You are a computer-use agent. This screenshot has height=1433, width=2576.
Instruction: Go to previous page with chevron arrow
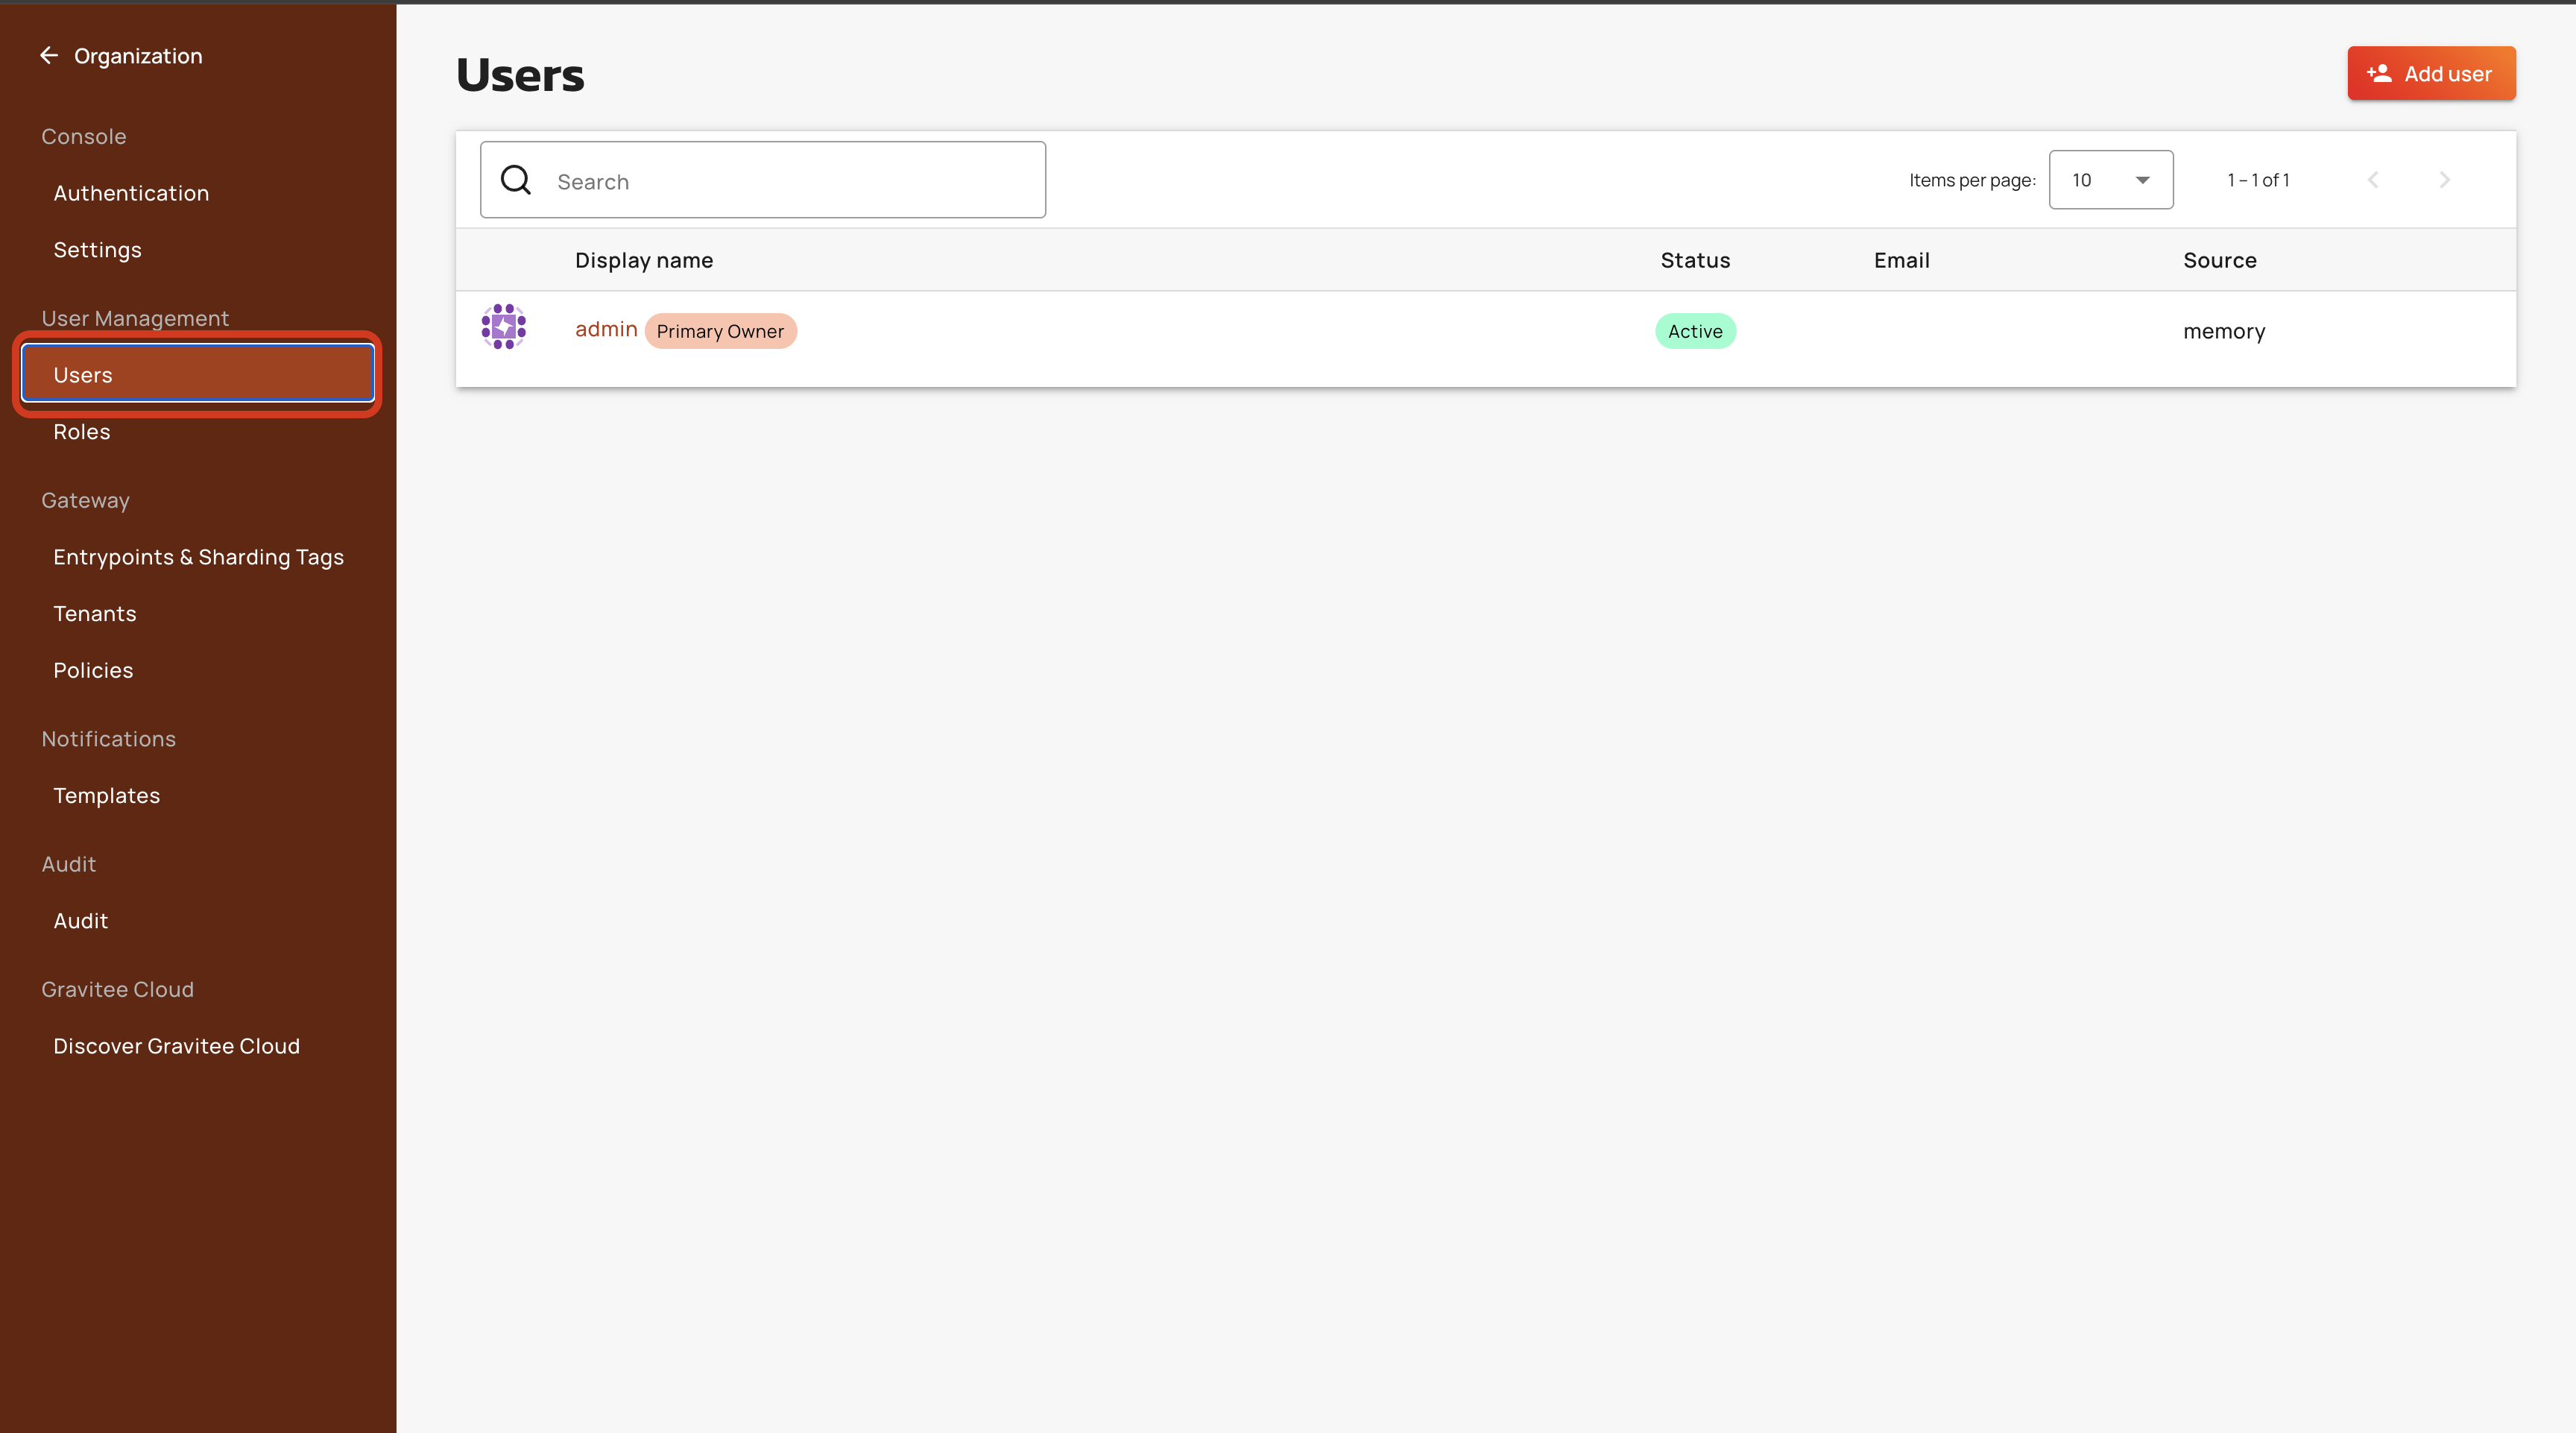click(2373, 180)
